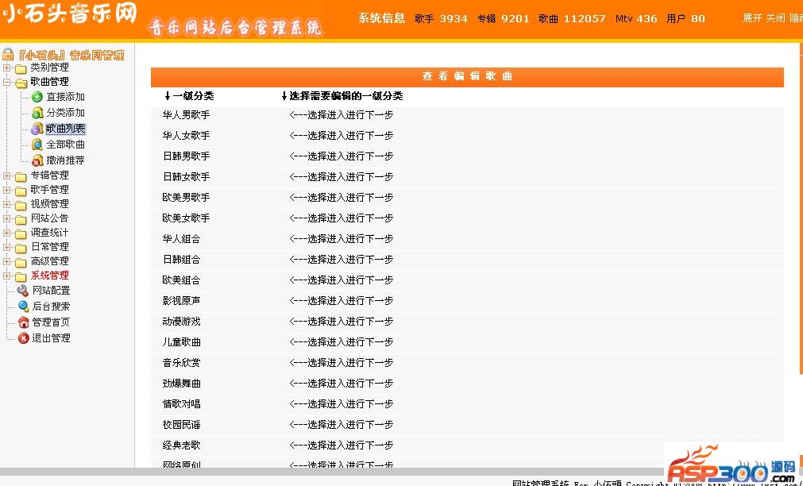Expand the 调查统计 tree node
Image resolution: width=803 pixels, height=486 pixels.
(6, 233)
